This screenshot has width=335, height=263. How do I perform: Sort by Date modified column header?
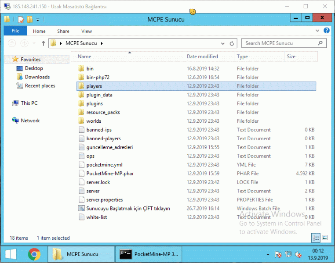209,57
